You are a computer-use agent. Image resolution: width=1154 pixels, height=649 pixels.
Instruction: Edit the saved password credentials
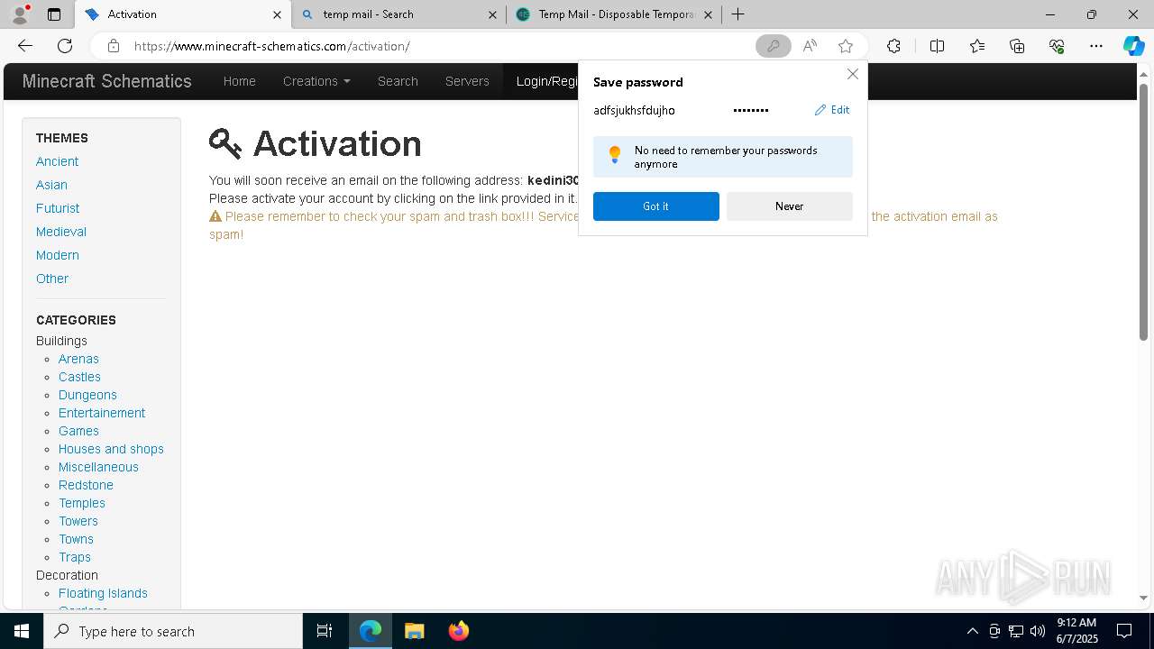[832, 110]
